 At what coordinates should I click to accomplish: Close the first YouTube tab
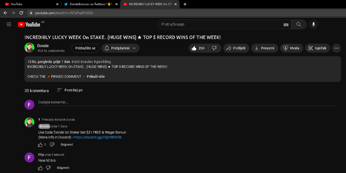(x=57, y=4)
